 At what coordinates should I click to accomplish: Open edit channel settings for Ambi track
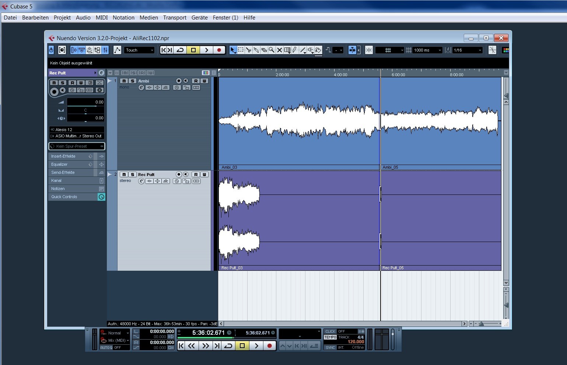(141, 88)
